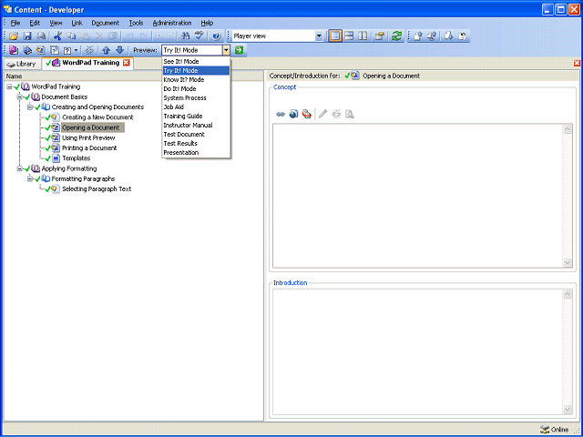Click the Cut scissors icon
The height and width of the screenshot is (437, 583).
(57, 36)
